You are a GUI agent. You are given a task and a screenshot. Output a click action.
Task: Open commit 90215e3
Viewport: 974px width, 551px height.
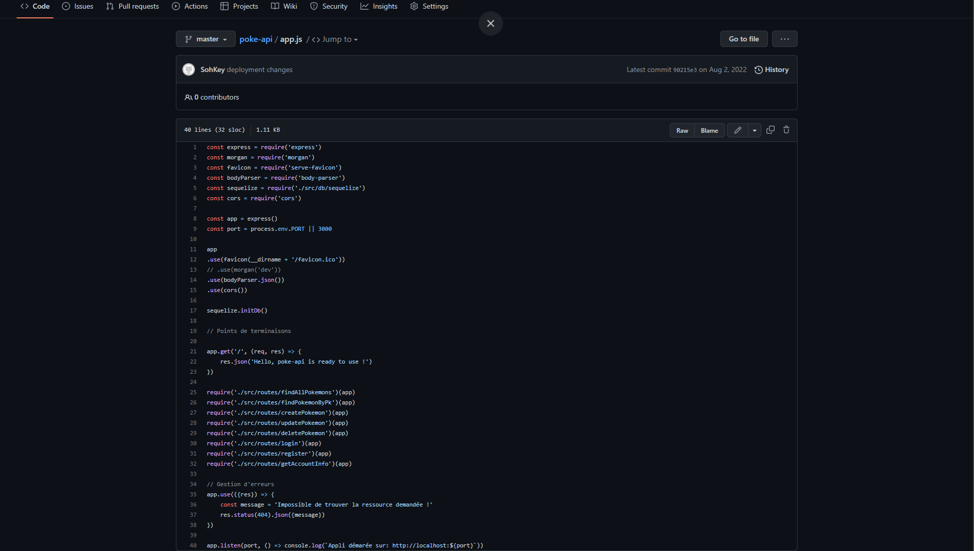click(x=685, y=70)
